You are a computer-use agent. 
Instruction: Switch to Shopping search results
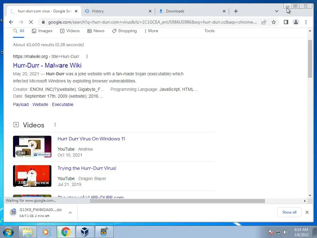124,31
